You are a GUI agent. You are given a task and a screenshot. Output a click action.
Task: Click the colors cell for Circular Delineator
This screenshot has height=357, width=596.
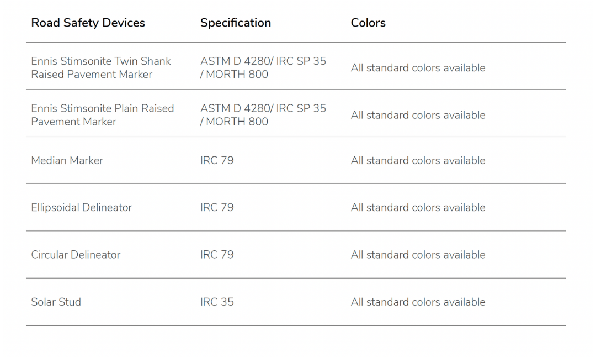pyautogui.click(x=418, y=255)
